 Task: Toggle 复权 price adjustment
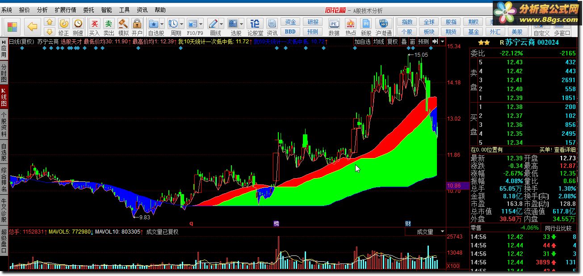pos(392,42)
